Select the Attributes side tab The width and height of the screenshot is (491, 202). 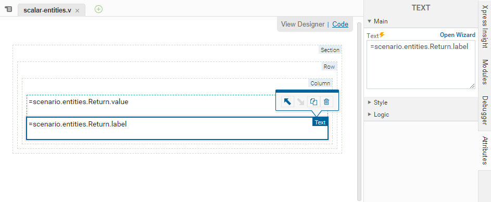485,150
